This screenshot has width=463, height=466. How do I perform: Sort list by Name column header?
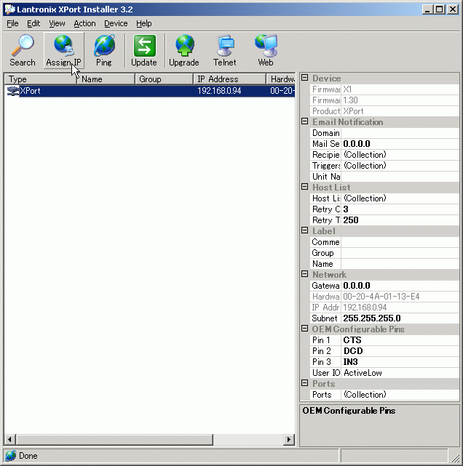click(106, 79)
